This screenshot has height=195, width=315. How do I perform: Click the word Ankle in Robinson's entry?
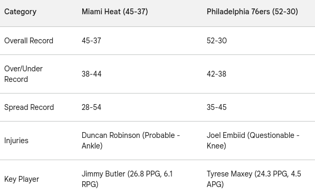click(91, 146)
